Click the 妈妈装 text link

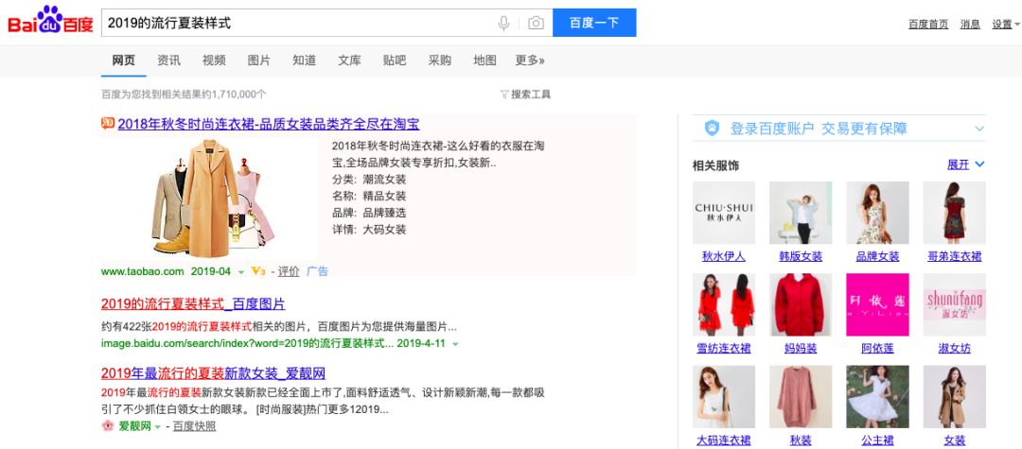tap(801, 348)
